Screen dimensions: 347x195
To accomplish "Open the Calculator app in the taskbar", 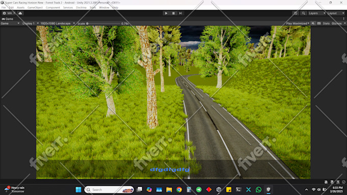I will (x=189, y=189).
